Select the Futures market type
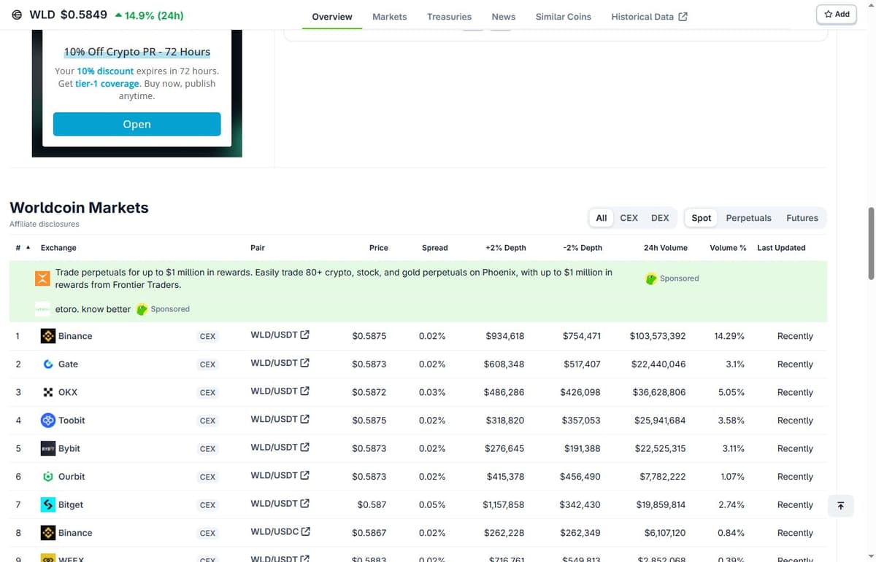The image size is (876, 562). [x=802, y=218]
